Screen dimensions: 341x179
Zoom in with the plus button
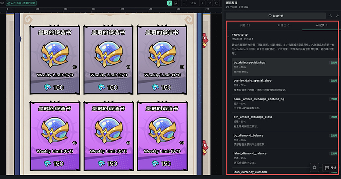202,3
